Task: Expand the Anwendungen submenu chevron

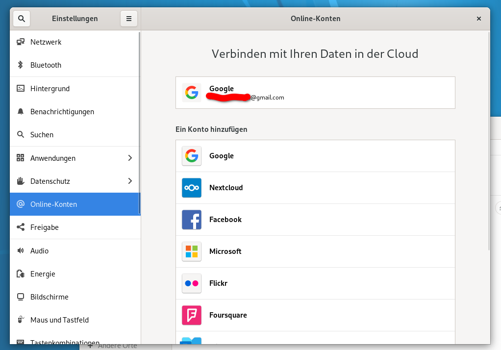Action: pyautogui.click(x=130, y=158)
